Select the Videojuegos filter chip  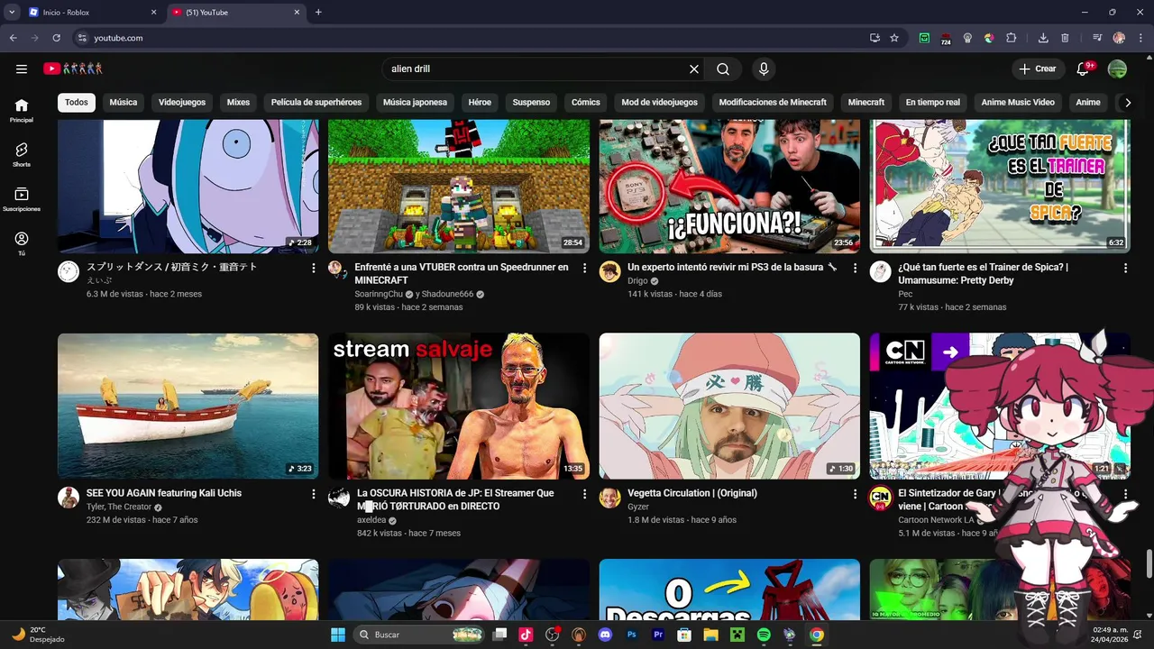pos(182,103)
